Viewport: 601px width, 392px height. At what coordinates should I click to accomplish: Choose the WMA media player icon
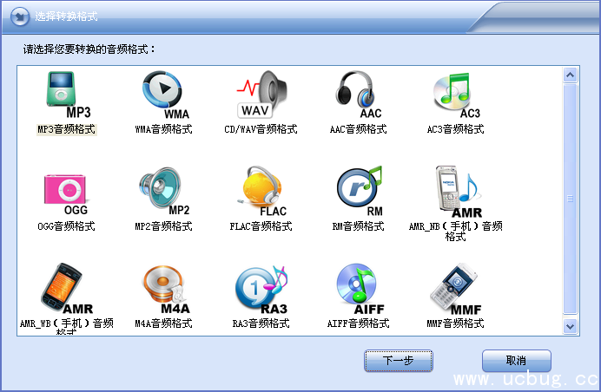point(166,95)
